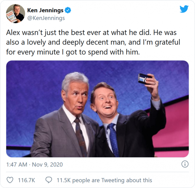
Task: Open the @KenJennings handle link
Action: [x=46, y=18]
